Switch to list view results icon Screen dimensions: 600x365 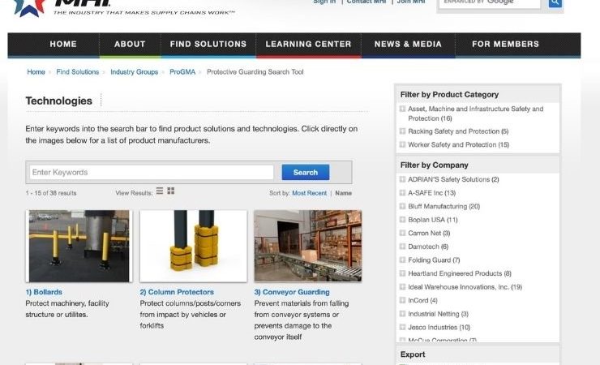(x=160, y=191)
